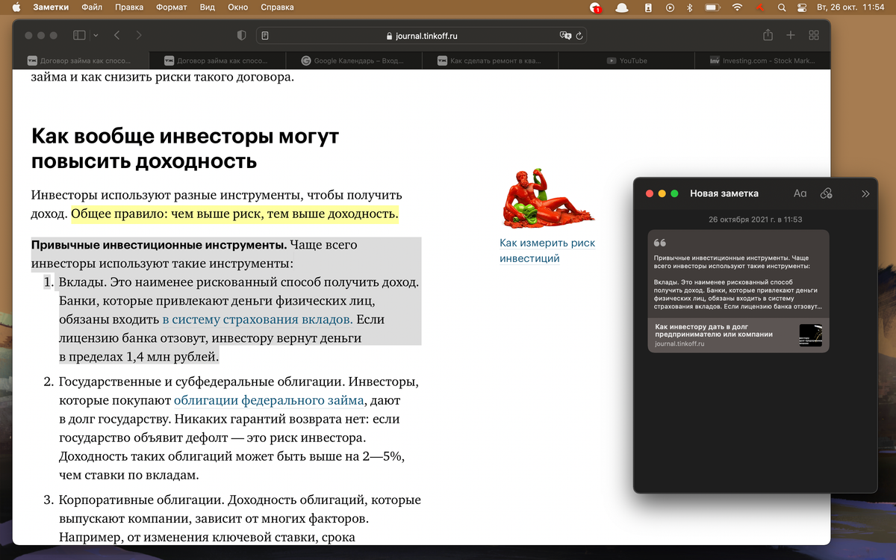This screenshot has width=896, height=560.
Task: Open the Формат menu
Action: click(172, 7)
